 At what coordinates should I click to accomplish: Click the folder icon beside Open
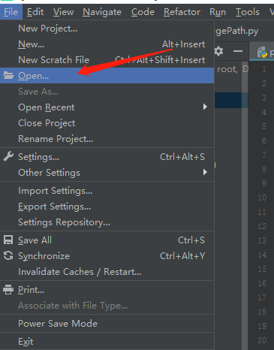[8, 75]
